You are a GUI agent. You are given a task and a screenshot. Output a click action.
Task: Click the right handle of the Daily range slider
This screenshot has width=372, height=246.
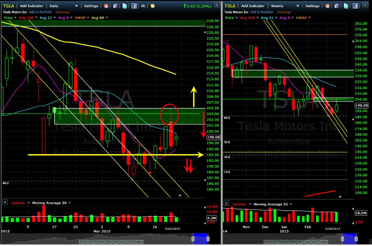[208, 239]
